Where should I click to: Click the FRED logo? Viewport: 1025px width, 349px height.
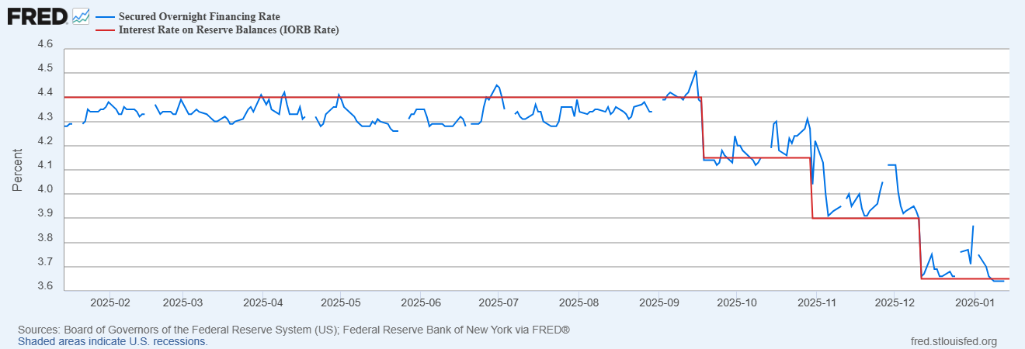(x=36, y=16)
